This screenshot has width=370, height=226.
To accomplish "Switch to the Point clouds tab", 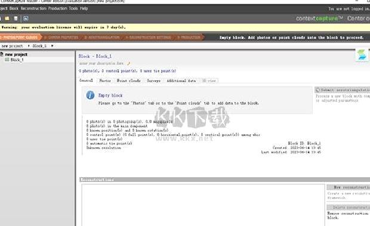I will pos(129,81).
